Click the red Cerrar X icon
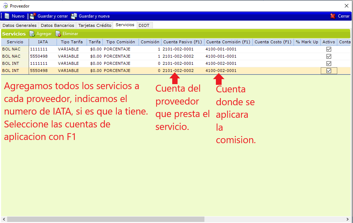 (333, 16)
